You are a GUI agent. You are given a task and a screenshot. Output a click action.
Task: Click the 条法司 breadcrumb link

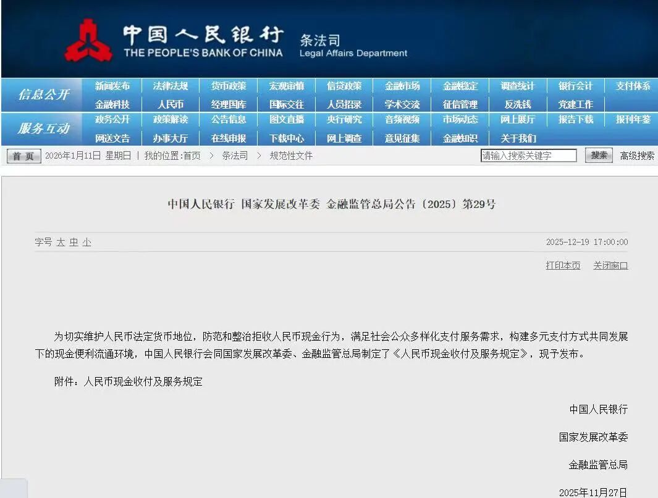tap(234, 156)
